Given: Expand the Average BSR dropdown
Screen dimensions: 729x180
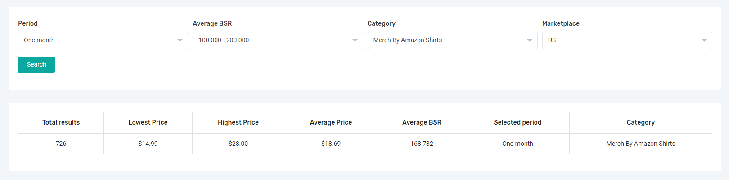Looking at the screenshot, I should (277, 40).
